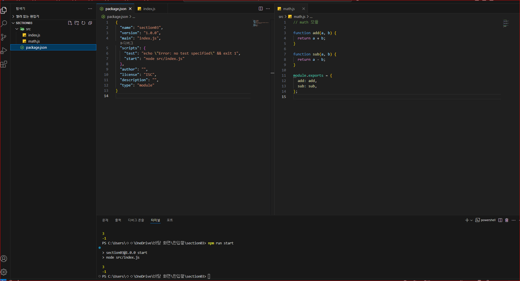Create a new file in SECTION03
The width and height of the screenshot is (520, 281).
click(x=70, y=23)
